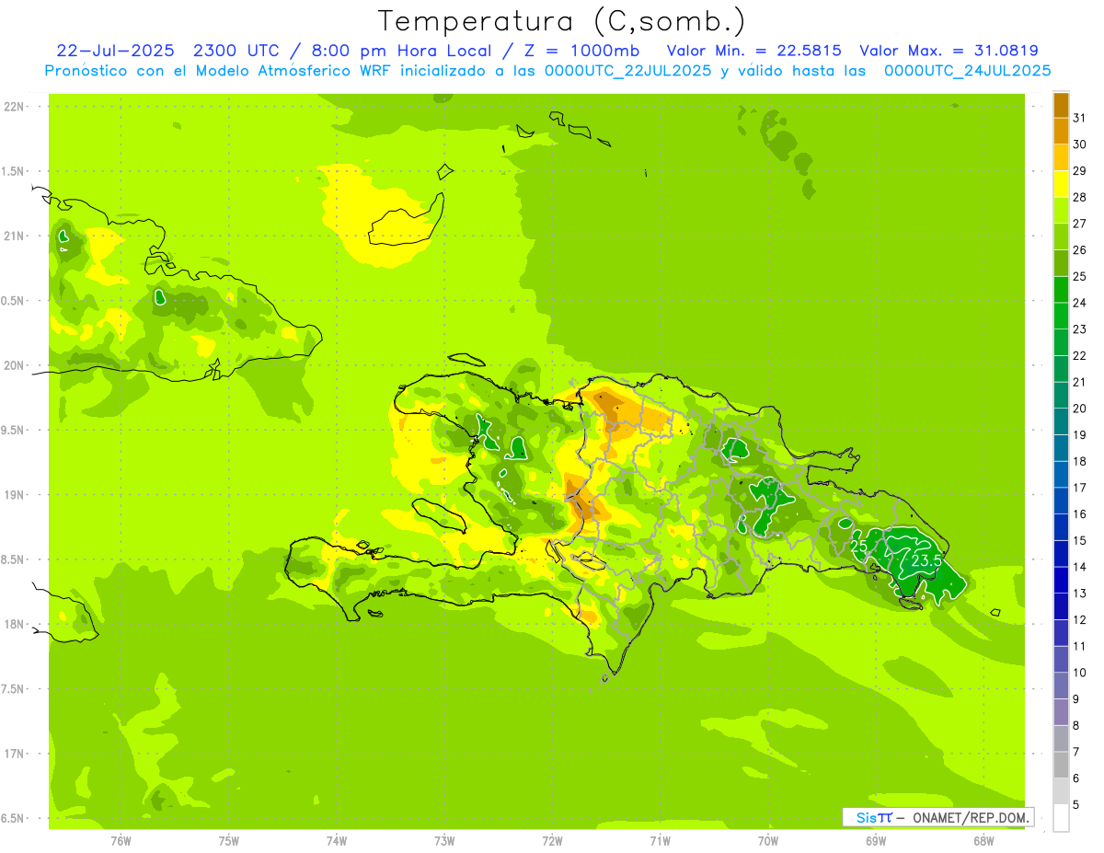Click the blue swatch between 16 and 17
The width and height of the screenshot is (1104, 853).
point(1061,501)
